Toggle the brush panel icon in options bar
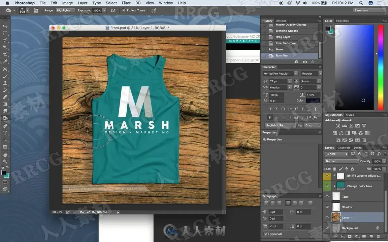The image size is (388, 242). [x=36, y=11]
